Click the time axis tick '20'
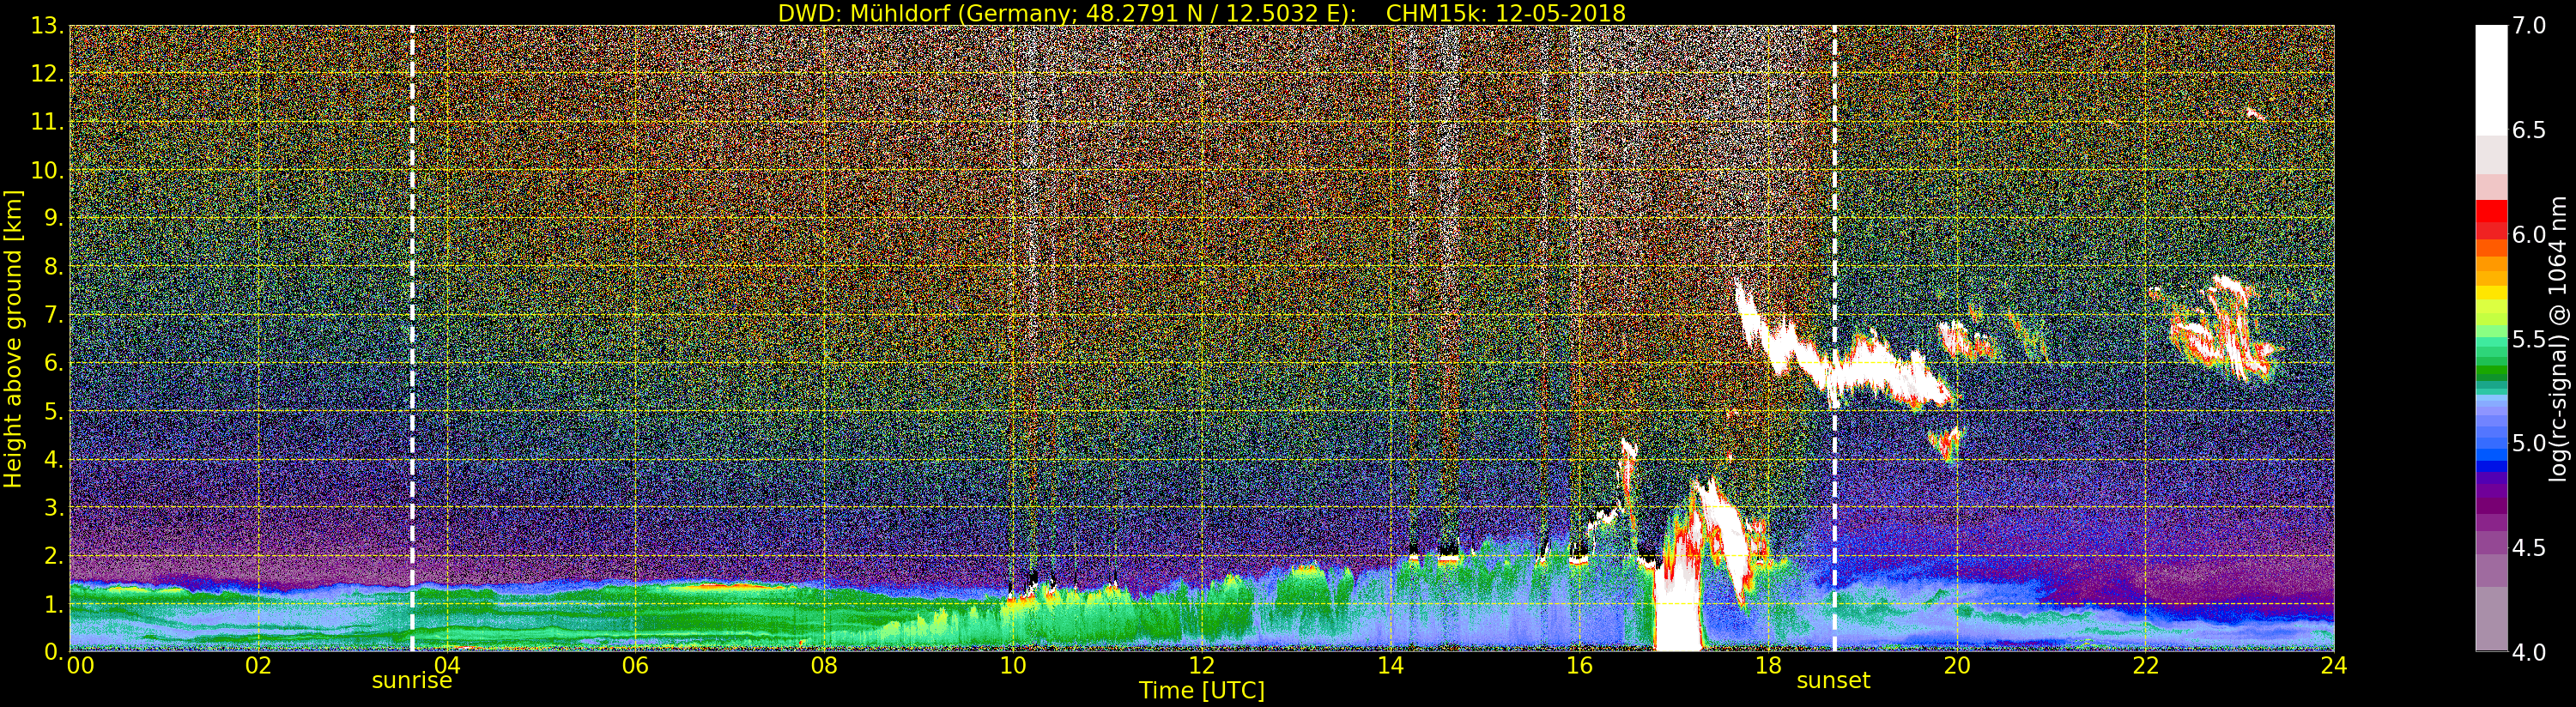This screenshot has width=2576, height=707. pos(1957,666)
